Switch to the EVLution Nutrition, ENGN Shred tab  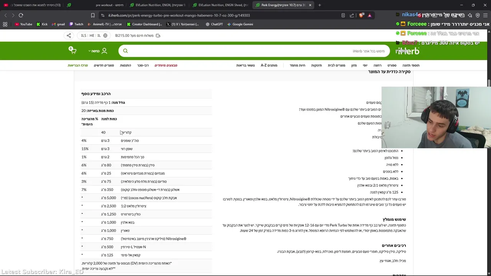221,5
